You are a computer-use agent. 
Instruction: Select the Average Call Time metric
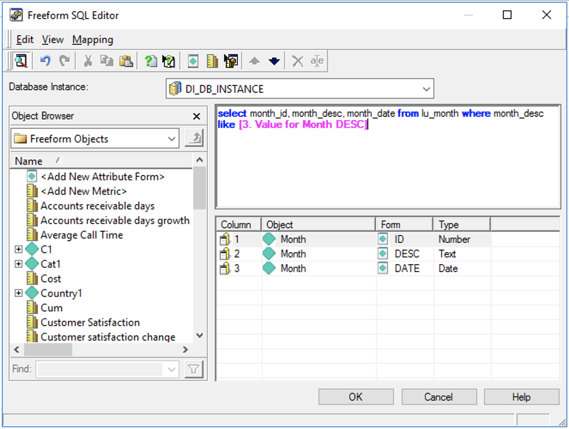tap(81, 235)
